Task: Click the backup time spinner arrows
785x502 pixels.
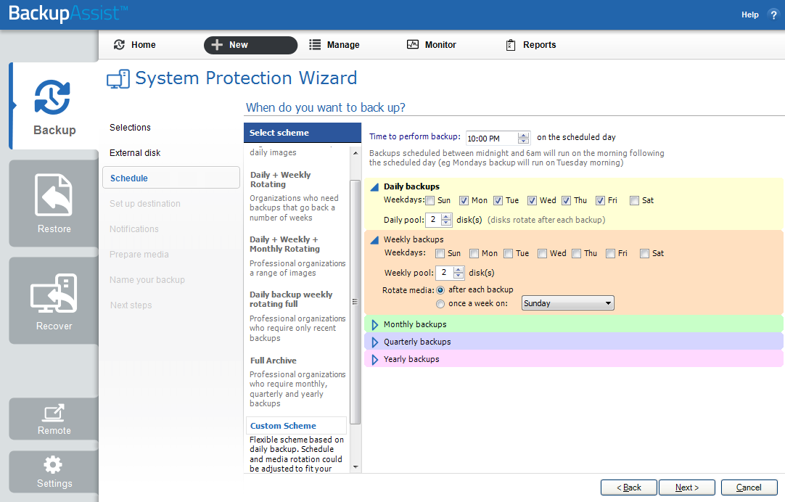Action: click(523, 138)
